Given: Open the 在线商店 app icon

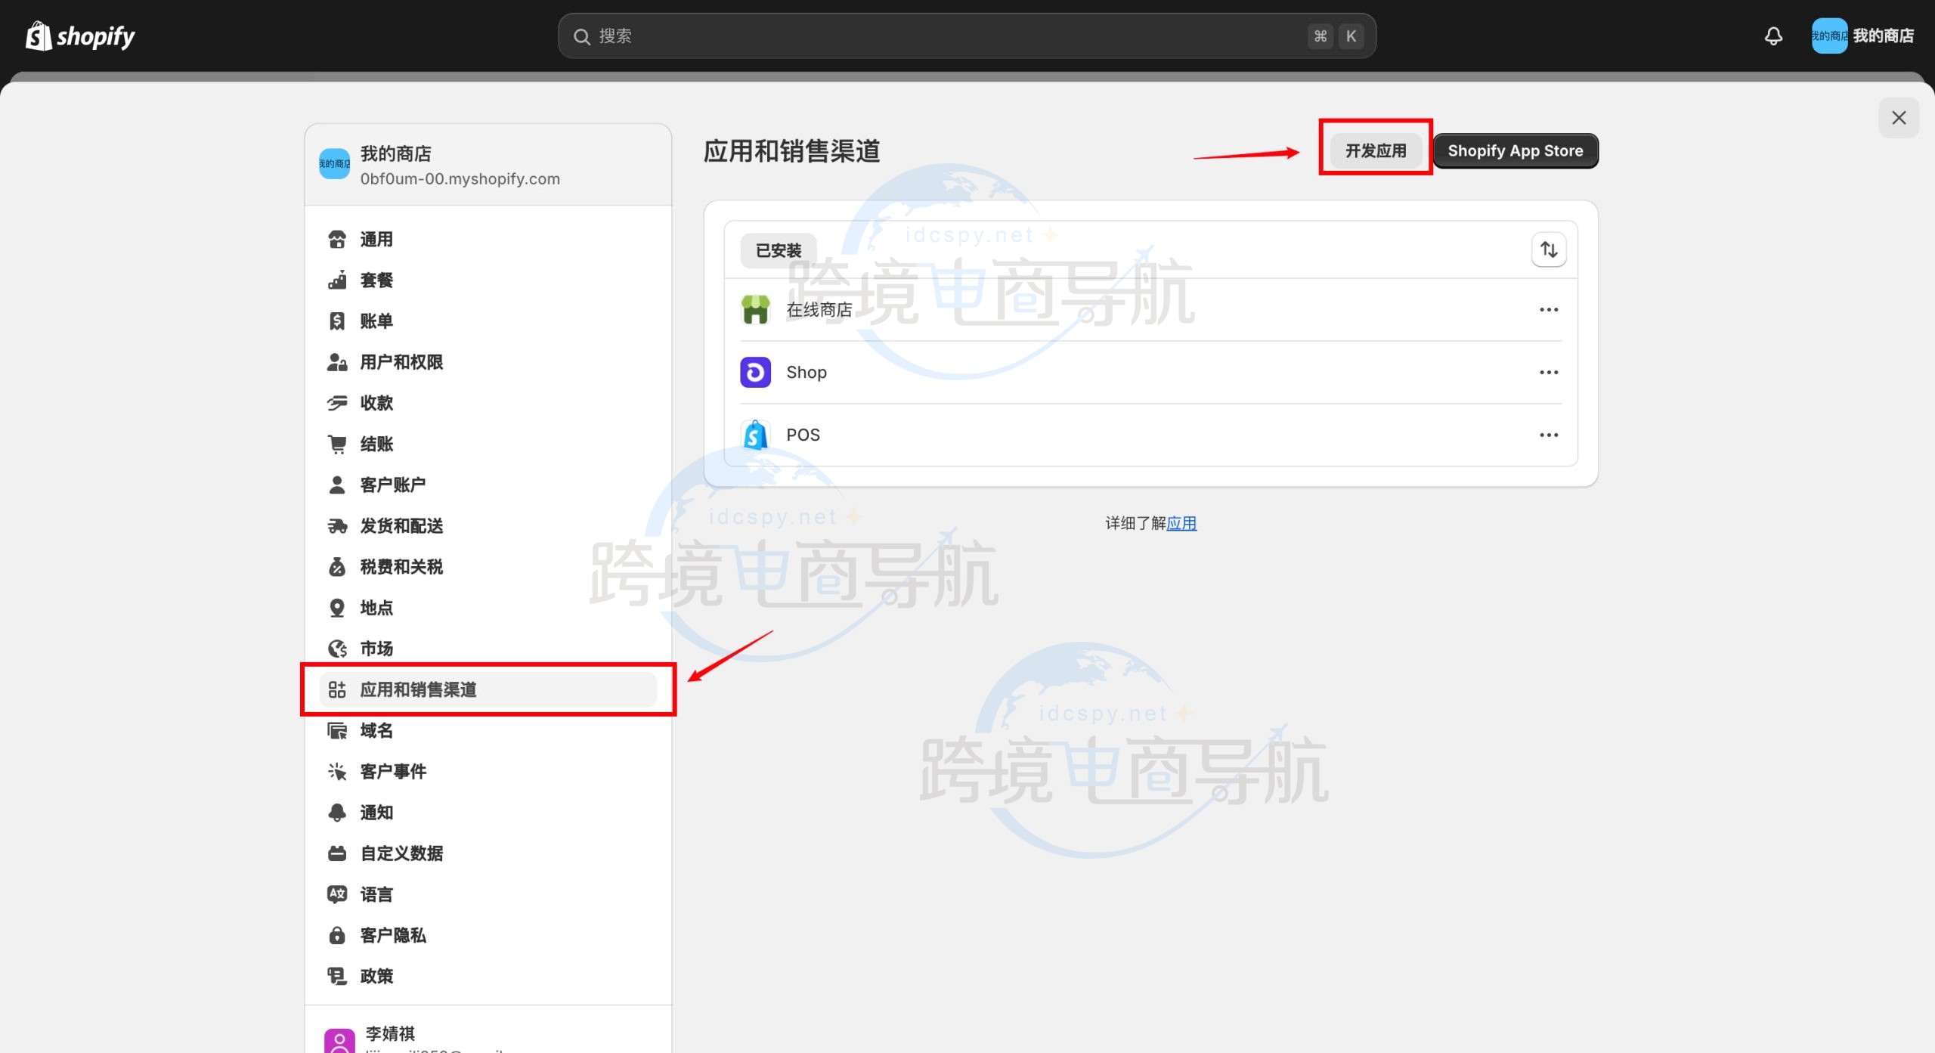Looking at the screenshot, I should click(x=755, y=309).
